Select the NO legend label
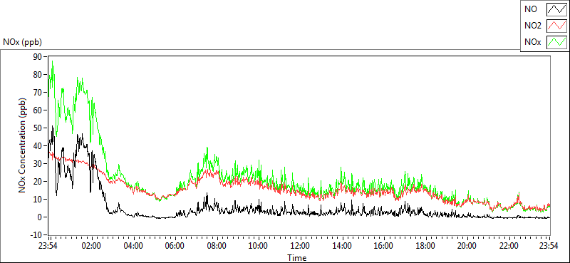 pos(531,10)
